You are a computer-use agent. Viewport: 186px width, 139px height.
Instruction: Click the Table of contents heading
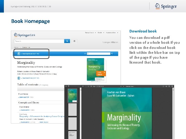(28, 84)
